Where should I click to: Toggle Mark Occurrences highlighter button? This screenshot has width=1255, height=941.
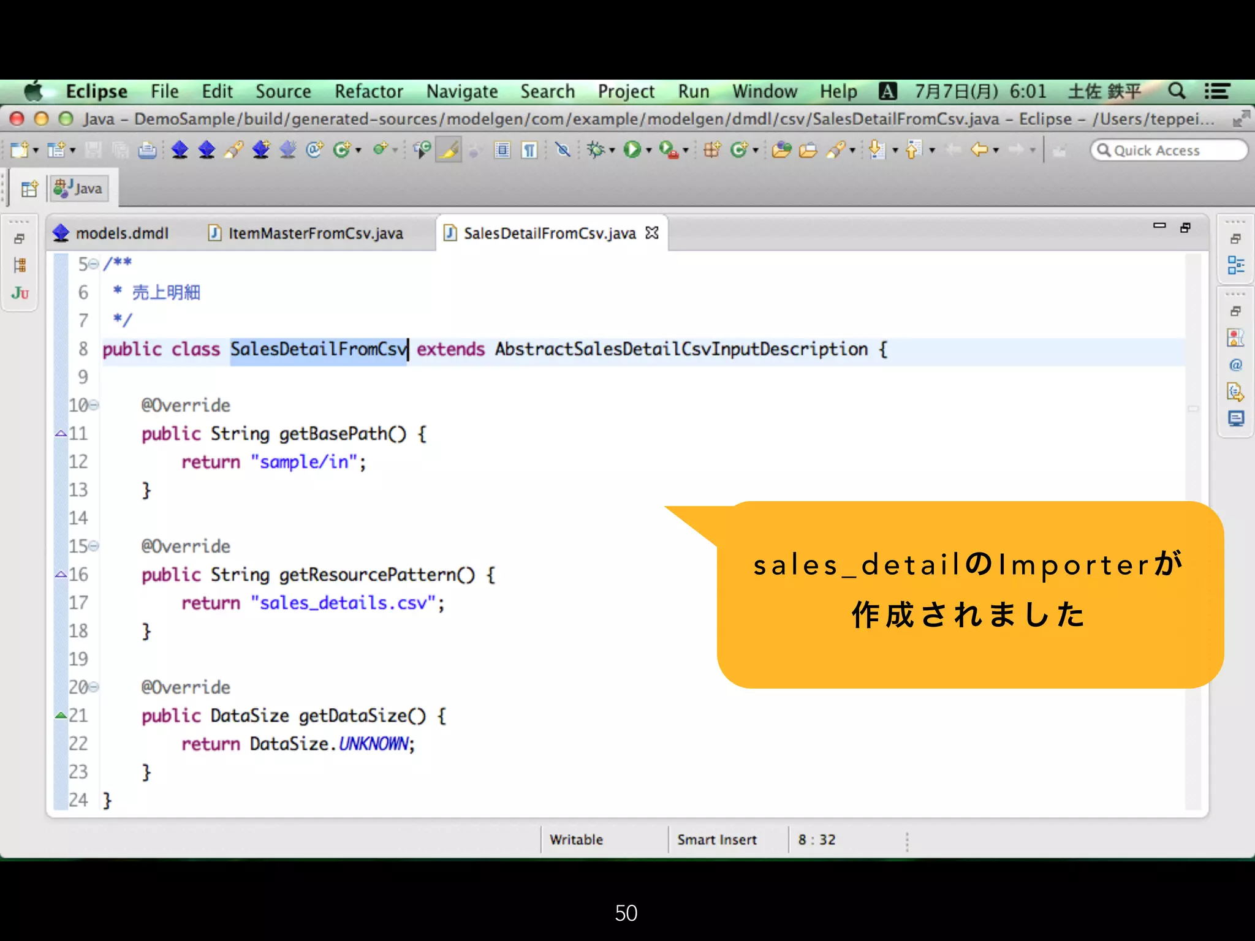(449, 149)
